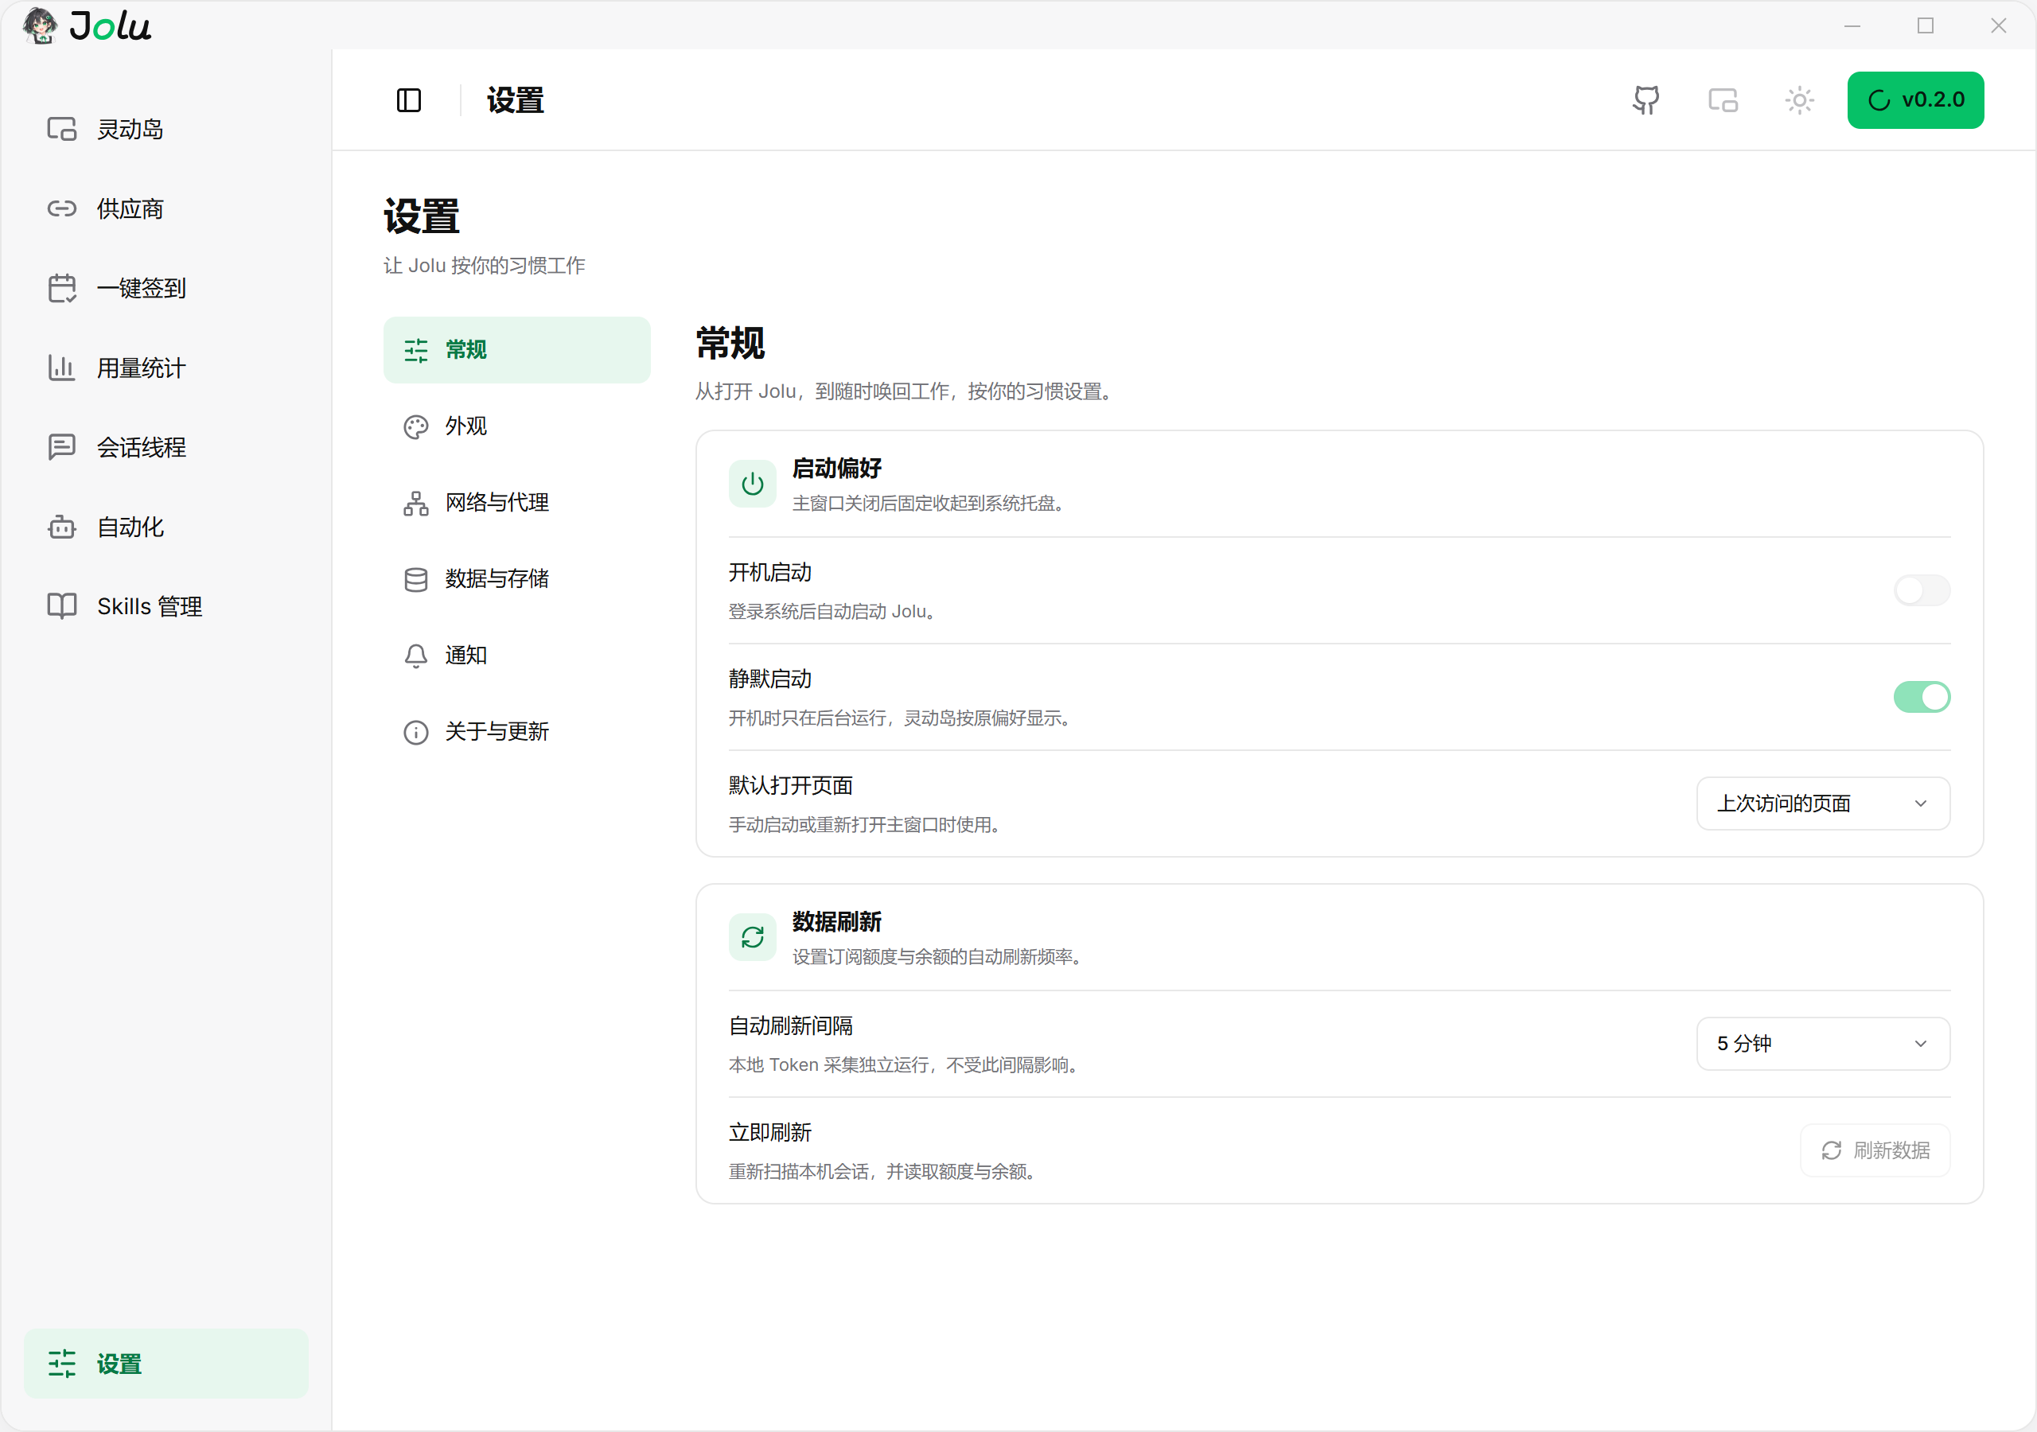Click the 一键签到 calendar icon
2037x1432 pixels.
tap(62, 288)
